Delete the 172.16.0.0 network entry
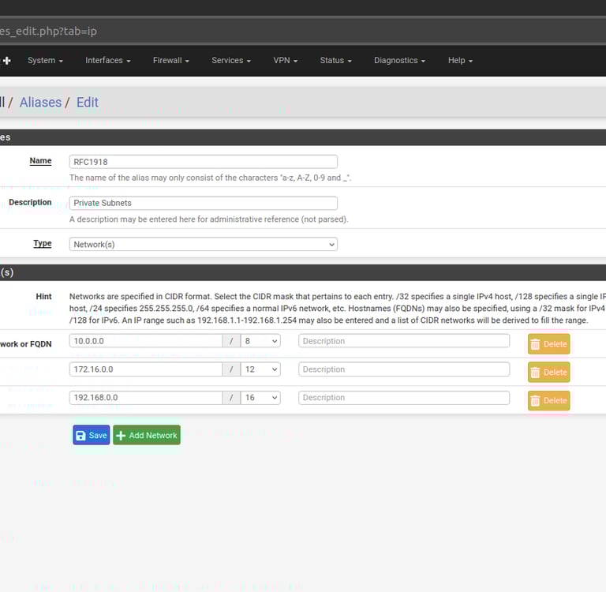Image resolution: width=606 pixels, height=592 pixels. click(x=548, y=372)
